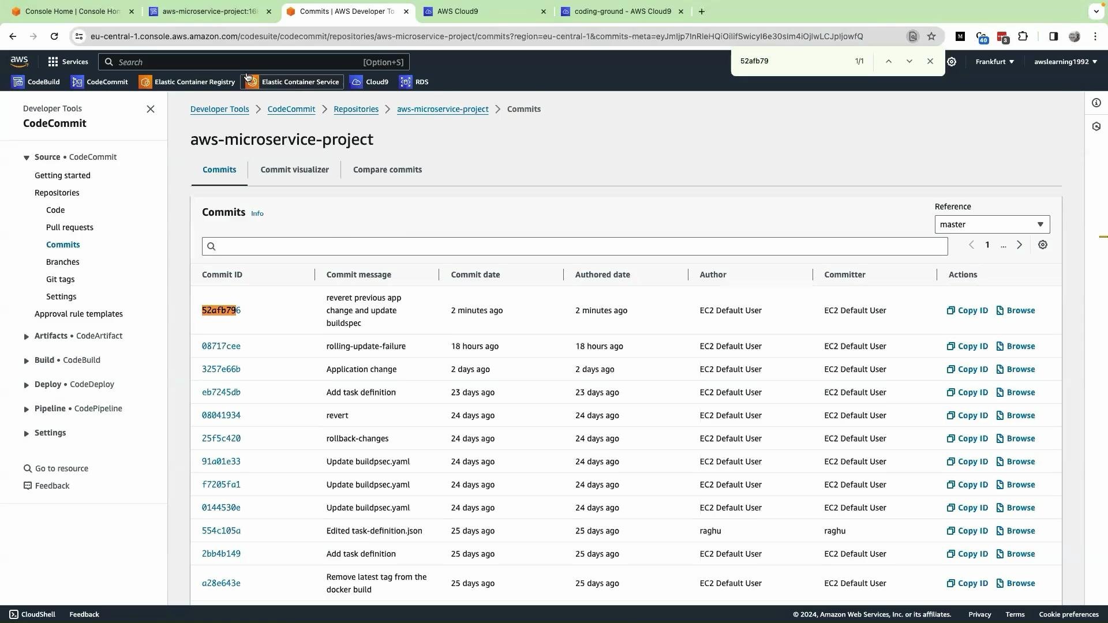
Task: Copy ID for commit 52afb796
Action: click(967, 310)
